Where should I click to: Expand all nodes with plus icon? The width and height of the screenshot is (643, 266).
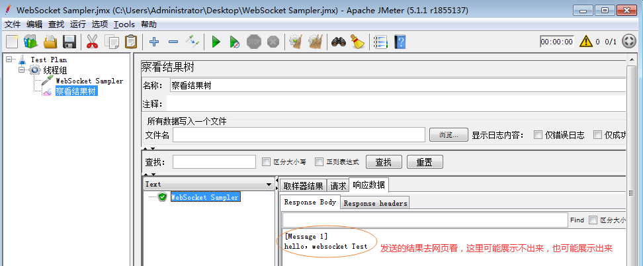pyautogui.click(x=154, y=42)
